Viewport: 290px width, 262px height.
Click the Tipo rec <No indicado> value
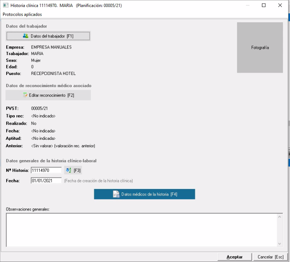pos(43,116)
